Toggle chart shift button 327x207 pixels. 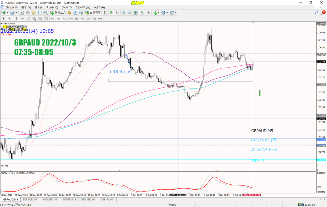coord(148,13)
